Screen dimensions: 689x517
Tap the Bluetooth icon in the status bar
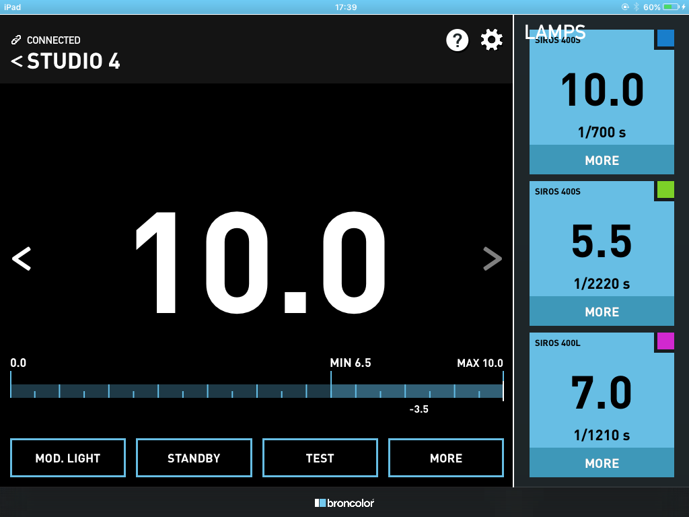[634, 7]
